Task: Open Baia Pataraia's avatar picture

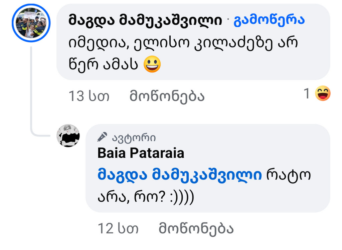Action: 68,136
